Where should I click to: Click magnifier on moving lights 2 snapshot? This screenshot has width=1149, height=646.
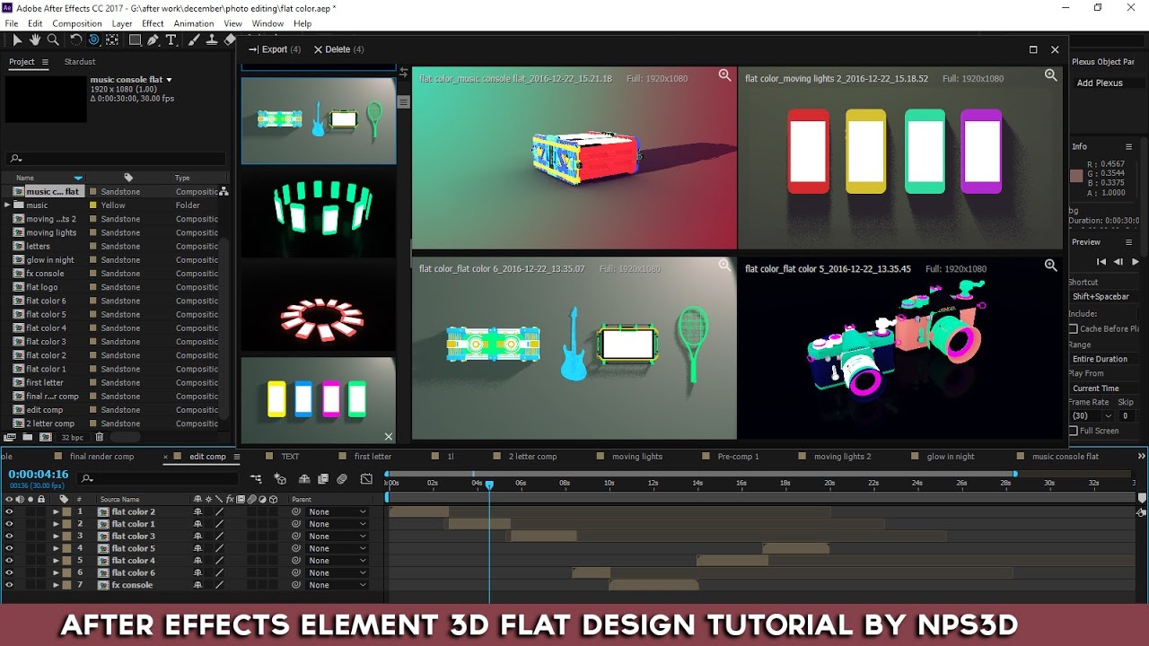tap(1050, 76)
